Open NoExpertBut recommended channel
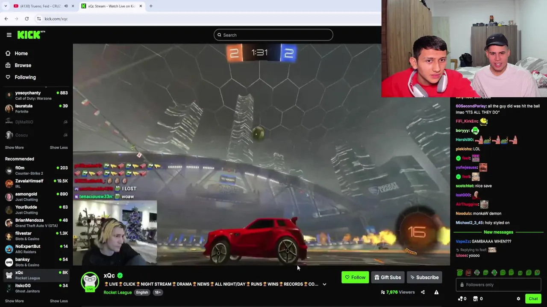This screenshot has height=307, width=547. (x=36, y=249)
